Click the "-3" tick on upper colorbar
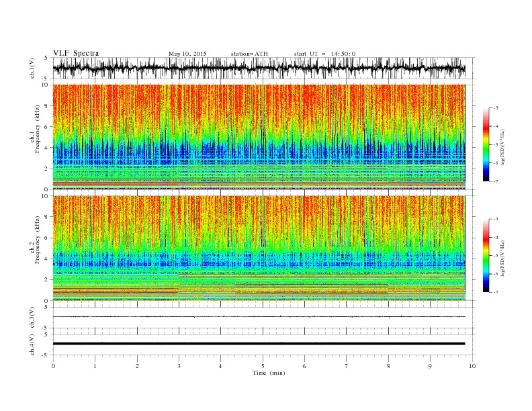This screenshot has height=411, width=532. coord(496,108)
